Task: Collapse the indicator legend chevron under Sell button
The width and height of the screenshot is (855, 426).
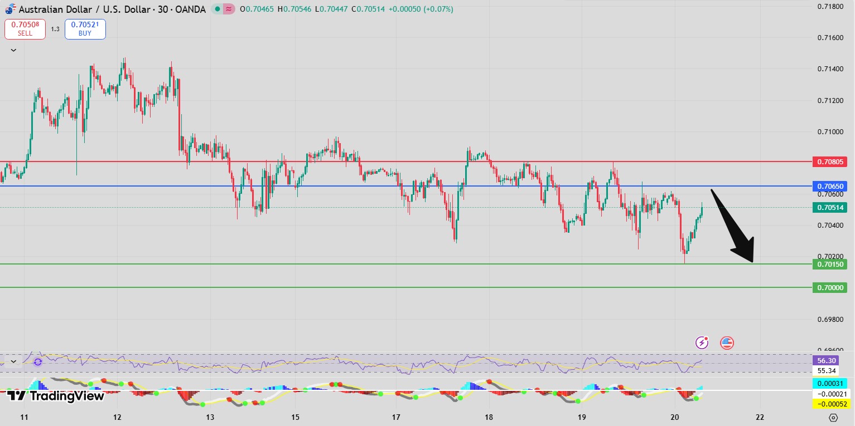Action: pos(13,50)
